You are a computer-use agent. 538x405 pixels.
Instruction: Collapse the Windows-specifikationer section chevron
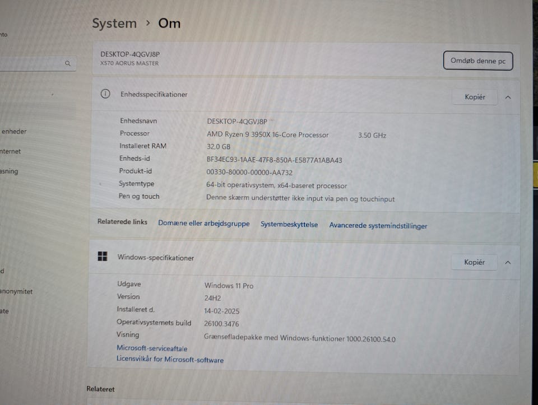pos(508,263)
